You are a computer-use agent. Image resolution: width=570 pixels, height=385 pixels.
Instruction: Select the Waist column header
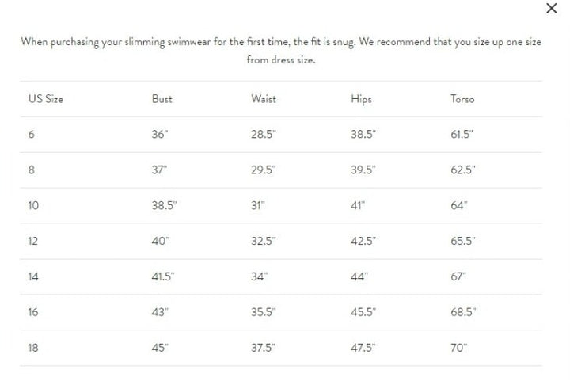(264, 99)
